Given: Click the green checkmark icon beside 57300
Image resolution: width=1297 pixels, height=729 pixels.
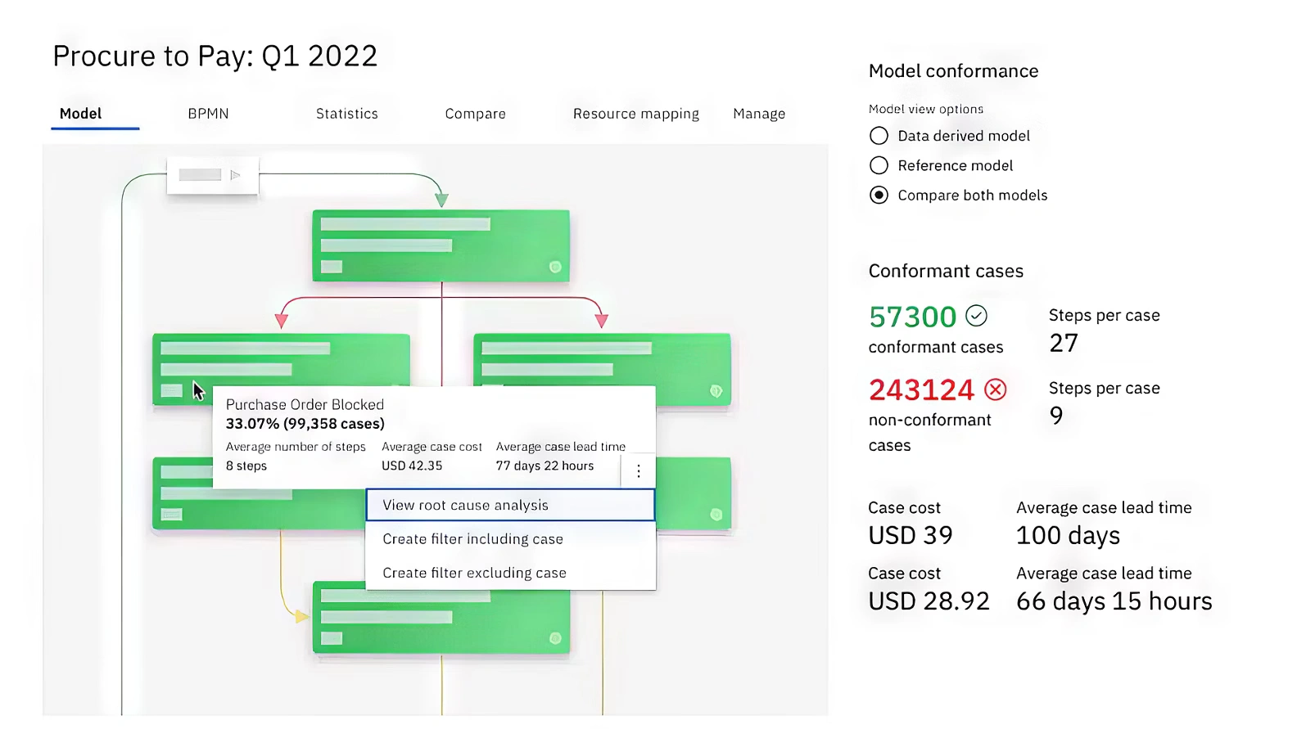Looking at the screenshot, I should pos(976,316).
